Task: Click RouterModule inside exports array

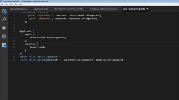Action: (x=38, y=47)
